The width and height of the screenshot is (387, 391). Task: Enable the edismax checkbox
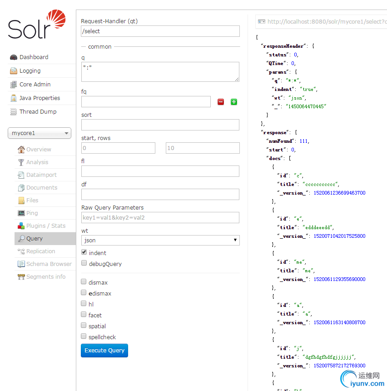84,292
